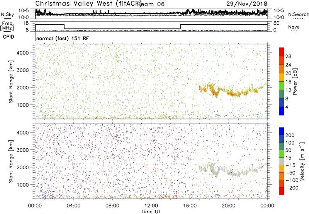Image resolution: width=309 pixels, height=214 pixels.
Task: Click '2000' tick on Velocity panel range axis
Action: (x=23, y=167)
